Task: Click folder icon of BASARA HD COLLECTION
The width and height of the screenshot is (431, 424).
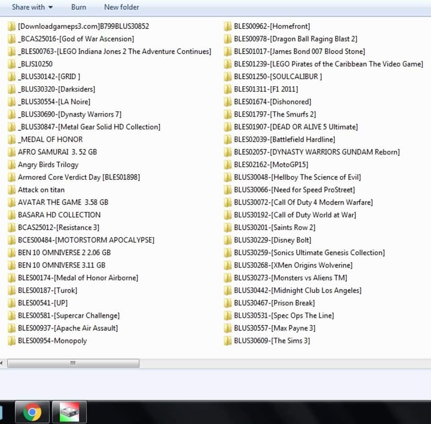Action: pos(11,215)
